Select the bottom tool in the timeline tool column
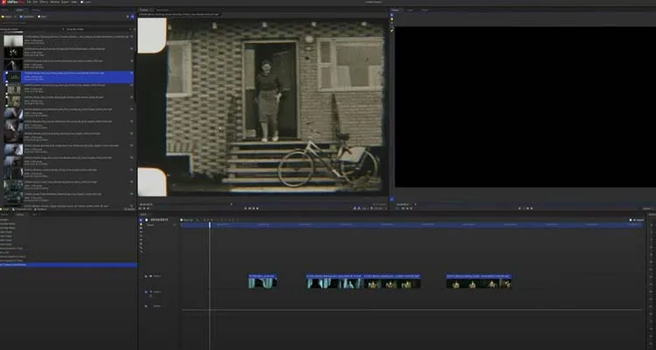 142,252
